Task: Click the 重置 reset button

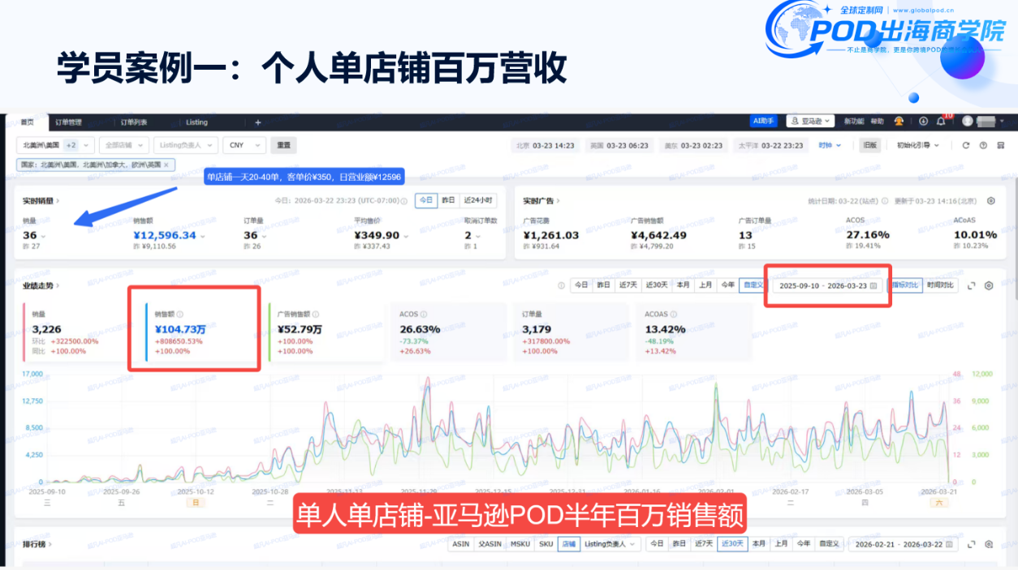Action: [x=283, y=145]
